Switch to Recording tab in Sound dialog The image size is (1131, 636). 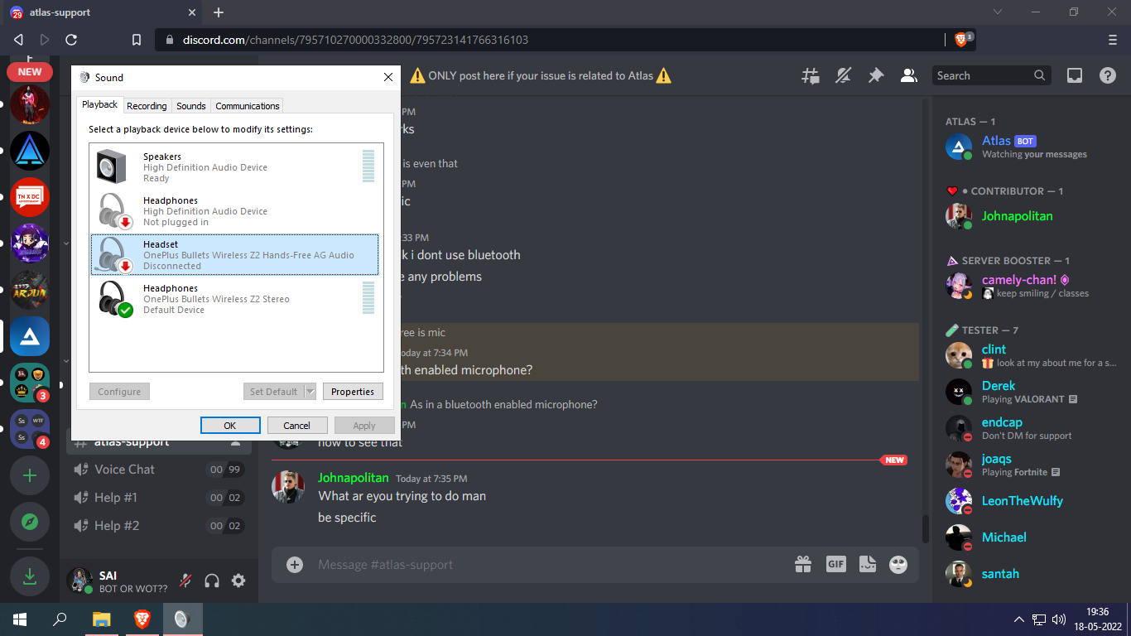[147, 106]
